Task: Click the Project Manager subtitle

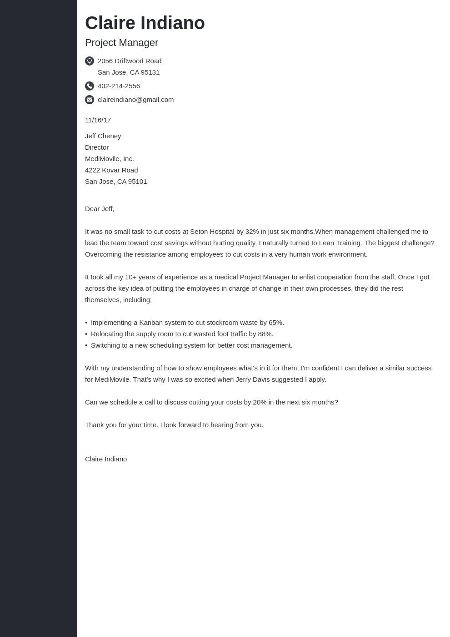Action: pyautogui.click(x=121, y=43)
